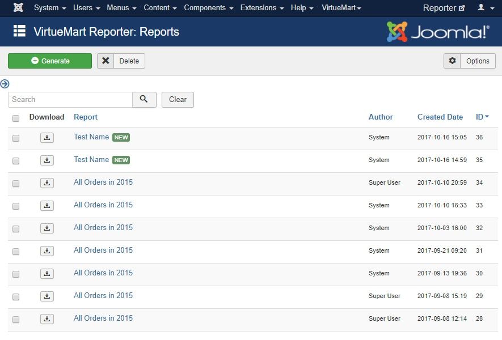The width and height of the screenshot is (502, 340).
Task: Check the box for report ID 36
Action: pyautogui.click(x=16, y=138)
